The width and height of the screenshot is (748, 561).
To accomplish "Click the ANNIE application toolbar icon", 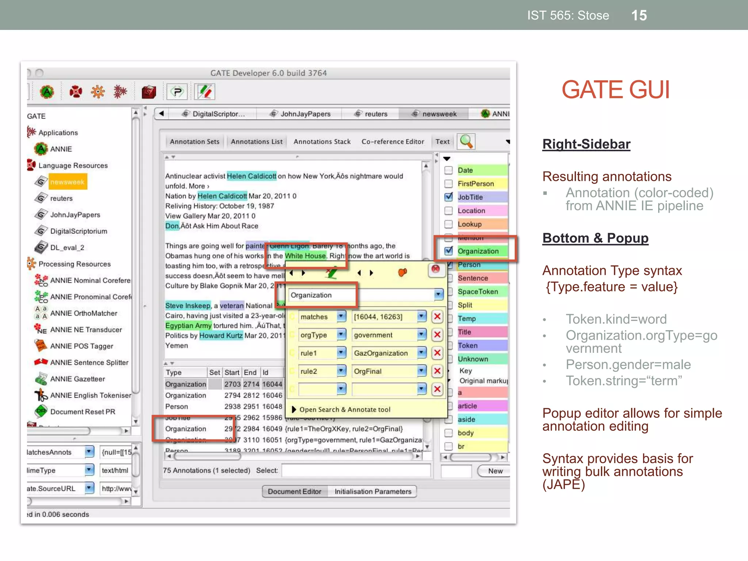I will [47, 92].
